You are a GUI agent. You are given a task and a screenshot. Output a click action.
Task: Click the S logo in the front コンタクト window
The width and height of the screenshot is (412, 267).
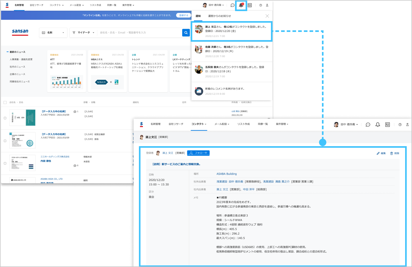click(141, 124)
